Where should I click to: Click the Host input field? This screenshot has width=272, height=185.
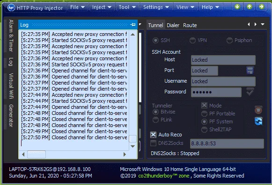[223, 60]
